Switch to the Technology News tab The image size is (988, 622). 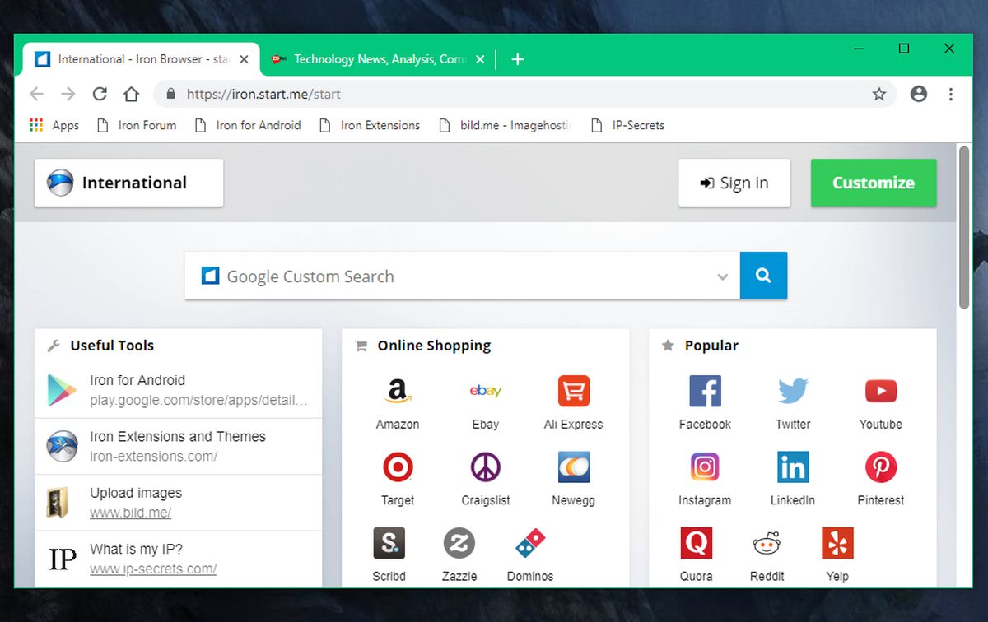click(379, 59)
